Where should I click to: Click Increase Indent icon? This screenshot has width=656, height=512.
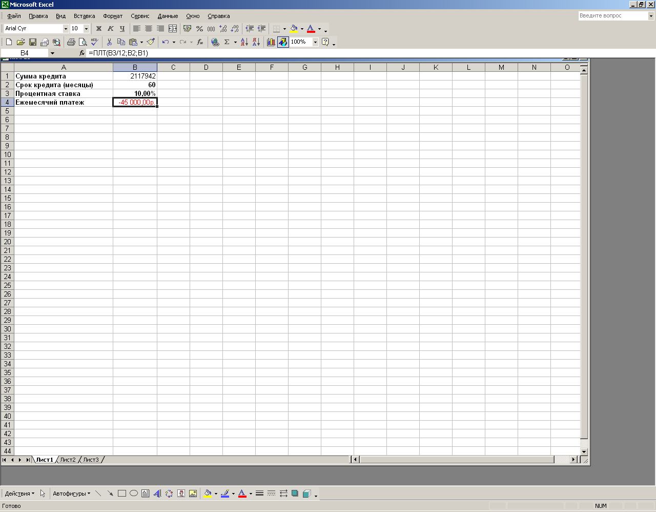click(261, 29)
